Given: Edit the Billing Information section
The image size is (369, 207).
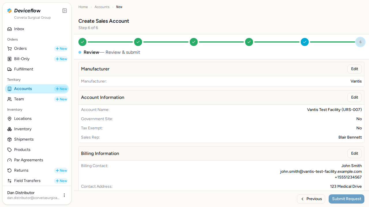Looking at the screenshot, I should (x=355, y=154).
